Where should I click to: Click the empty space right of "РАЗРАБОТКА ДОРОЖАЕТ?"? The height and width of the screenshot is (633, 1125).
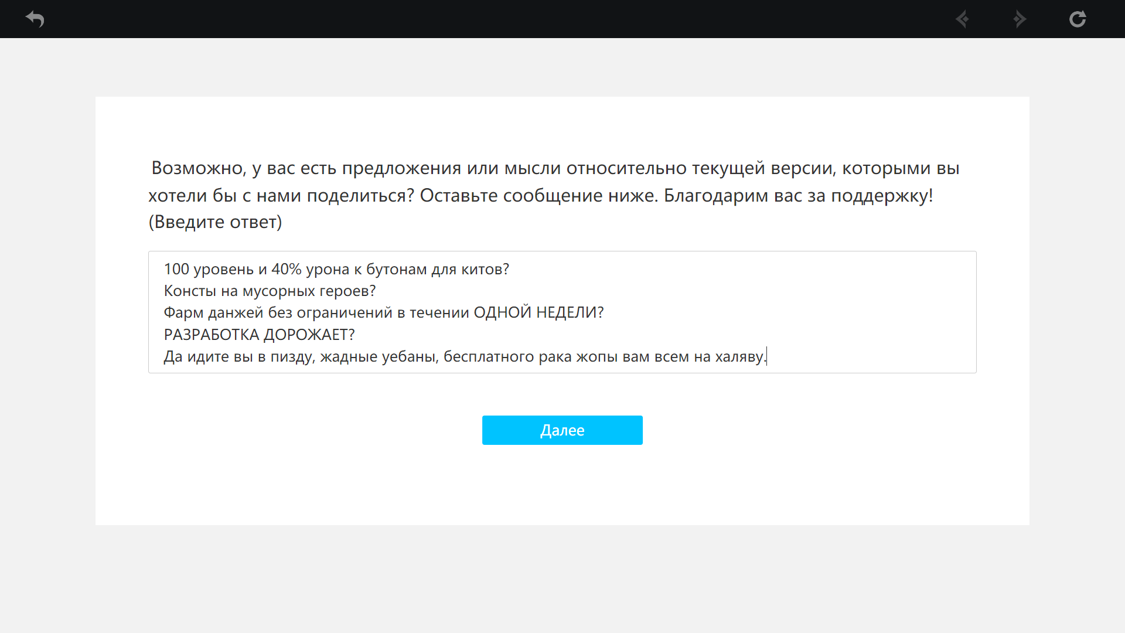[x=645, y=335]
